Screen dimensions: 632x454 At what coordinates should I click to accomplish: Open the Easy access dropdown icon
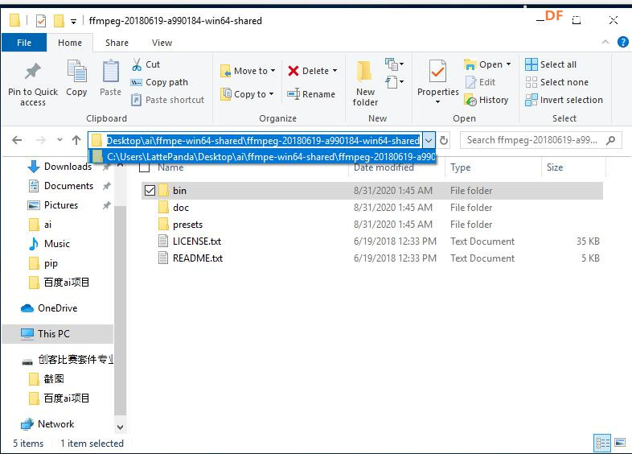394,82
